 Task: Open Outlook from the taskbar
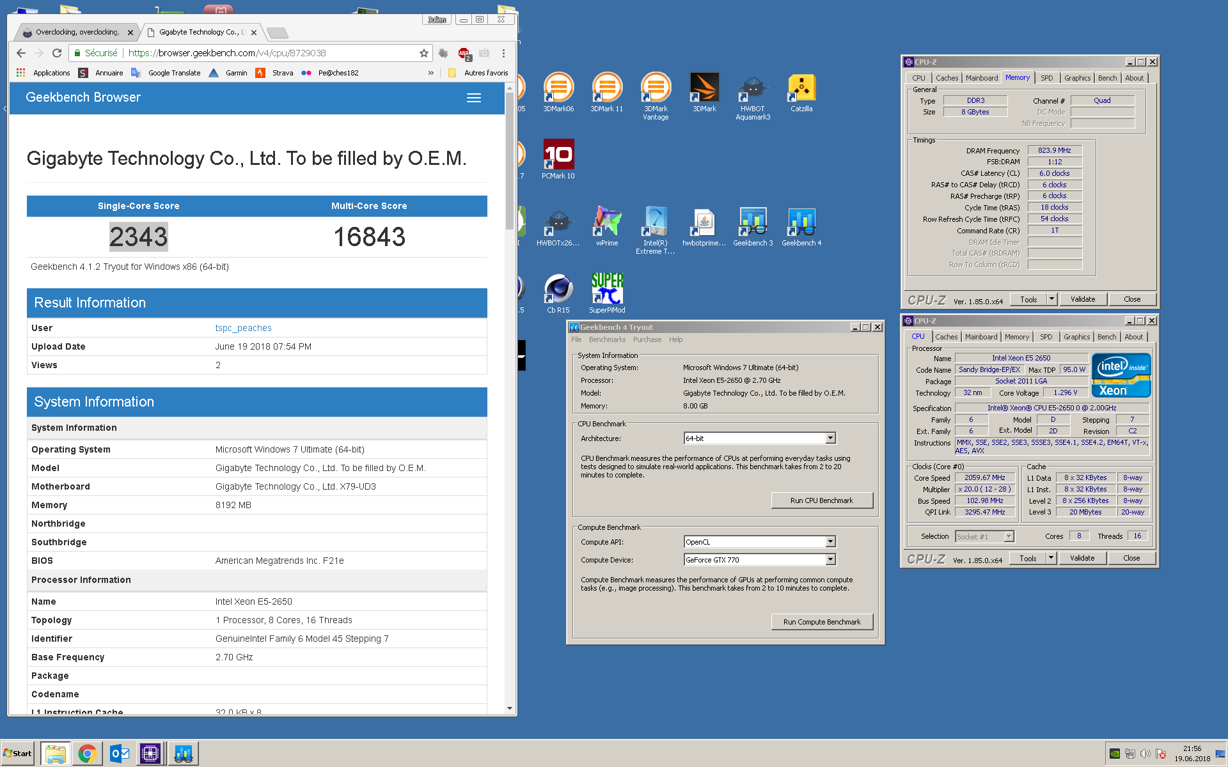point(119,754)
